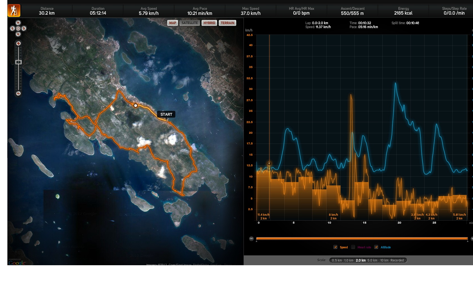This screenshot has width=473, height=295.
Task: Pan the map left
Action: point(12,28)
